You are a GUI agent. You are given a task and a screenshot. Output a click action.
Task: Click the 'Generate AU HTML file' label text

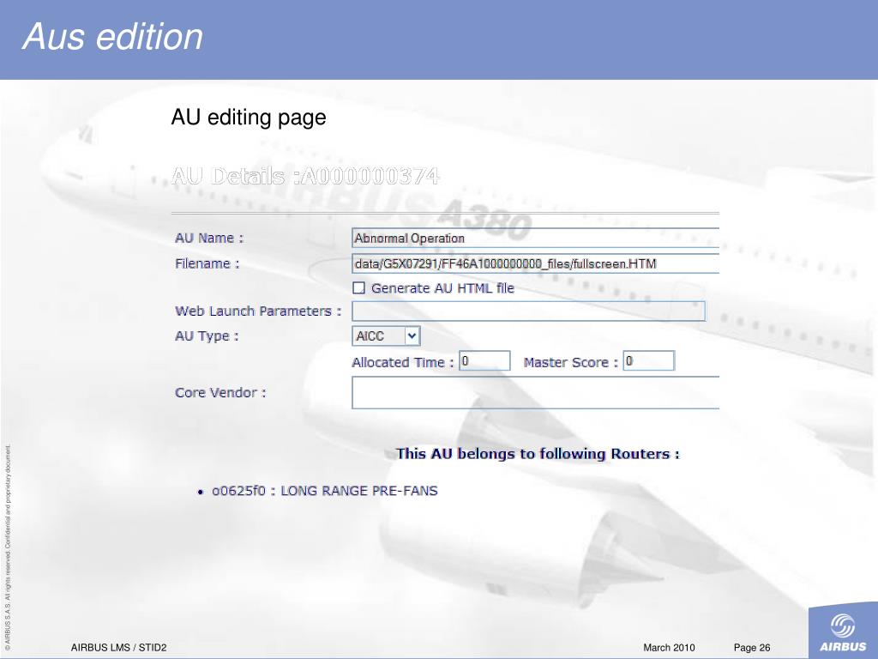click(443, 288)
